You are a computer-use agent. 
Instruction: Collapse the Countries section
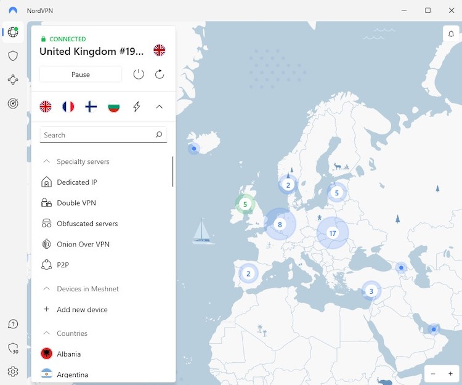pos(47,333)
